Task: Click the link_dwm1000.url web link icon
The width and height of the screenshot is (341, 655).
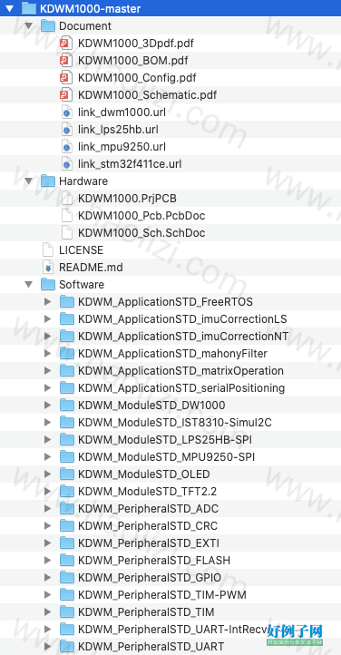Action: pos(67,112)
